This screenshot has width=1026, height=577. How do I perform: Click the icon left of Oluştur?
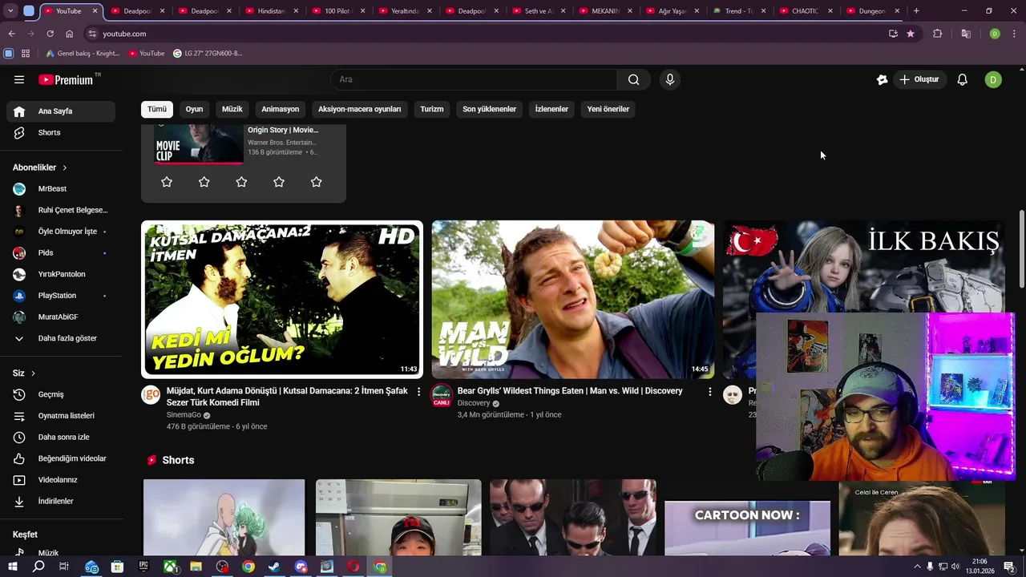click(x=882, y=79)
